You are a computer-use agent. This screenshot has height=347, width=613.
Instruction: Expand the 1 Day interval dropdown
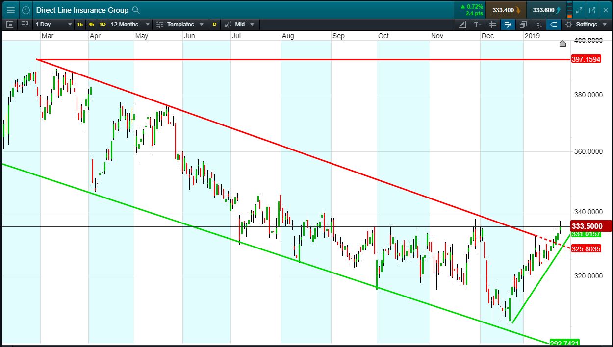coord(53,25)
